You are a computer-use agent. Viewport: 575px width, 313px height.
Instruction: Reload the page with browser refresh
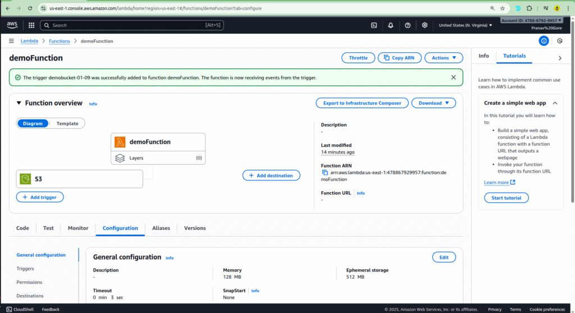pos(30,8)
